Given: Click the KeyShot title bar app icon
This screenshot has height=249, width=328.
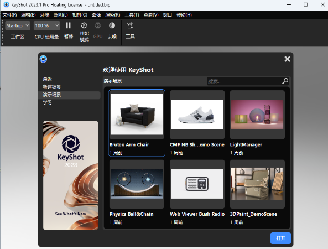Looking at the screenshot, I should 6,4.
